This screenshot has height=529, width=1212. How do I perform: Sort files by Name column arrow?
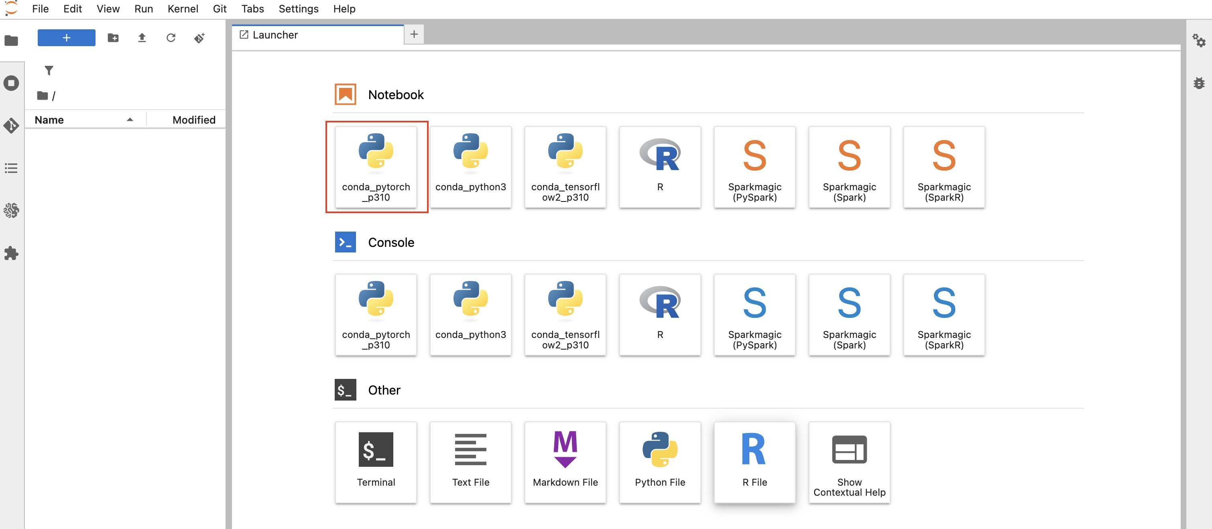coord(130,120)
